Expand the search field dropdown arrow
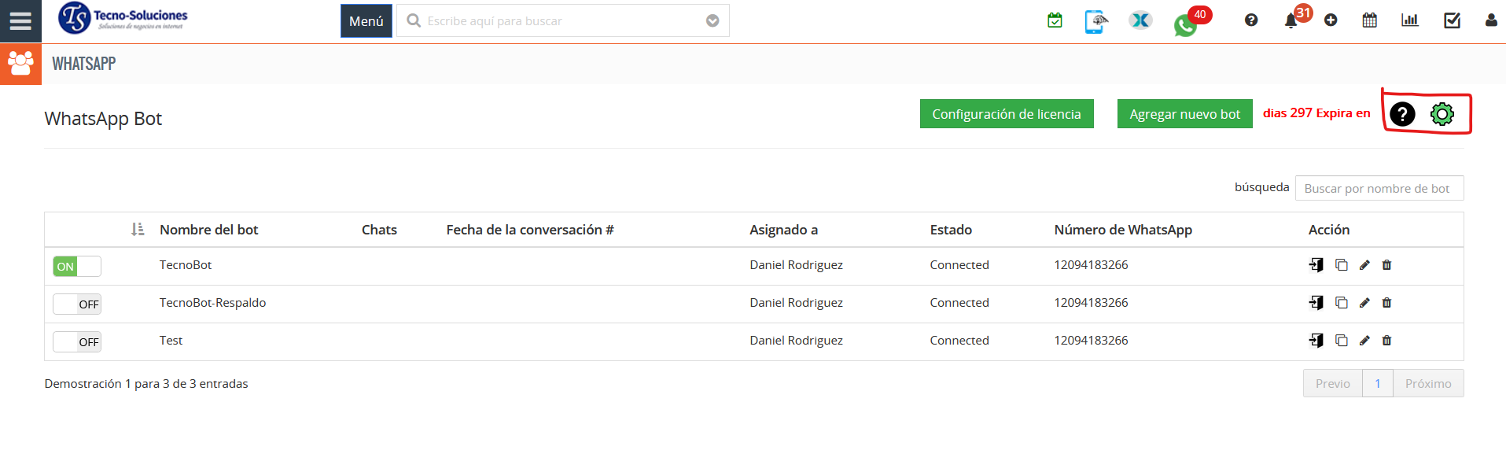 pyautogui.click(x=712, y=21)
